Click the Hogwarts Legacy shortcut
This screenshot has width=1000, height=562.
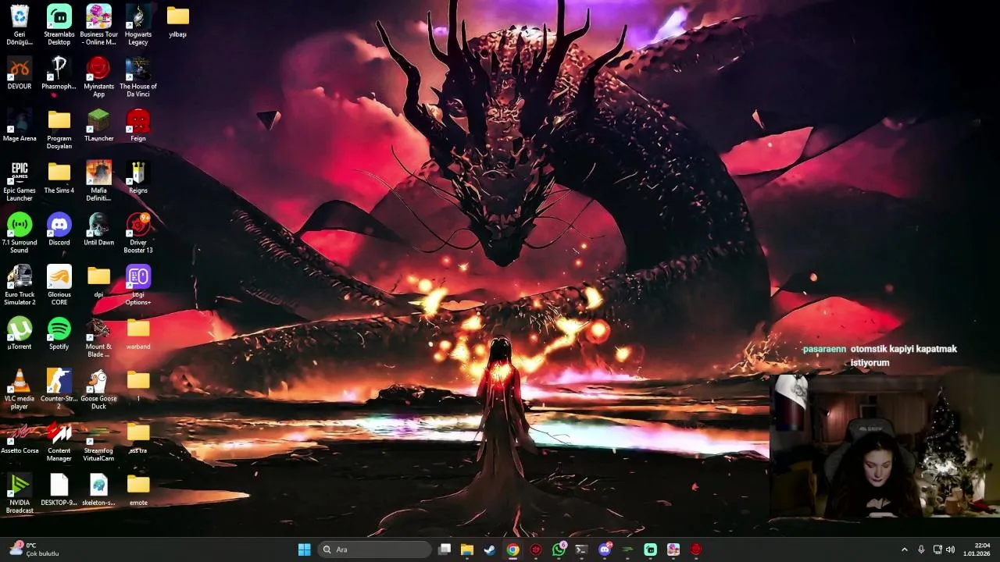coord(138,25)
